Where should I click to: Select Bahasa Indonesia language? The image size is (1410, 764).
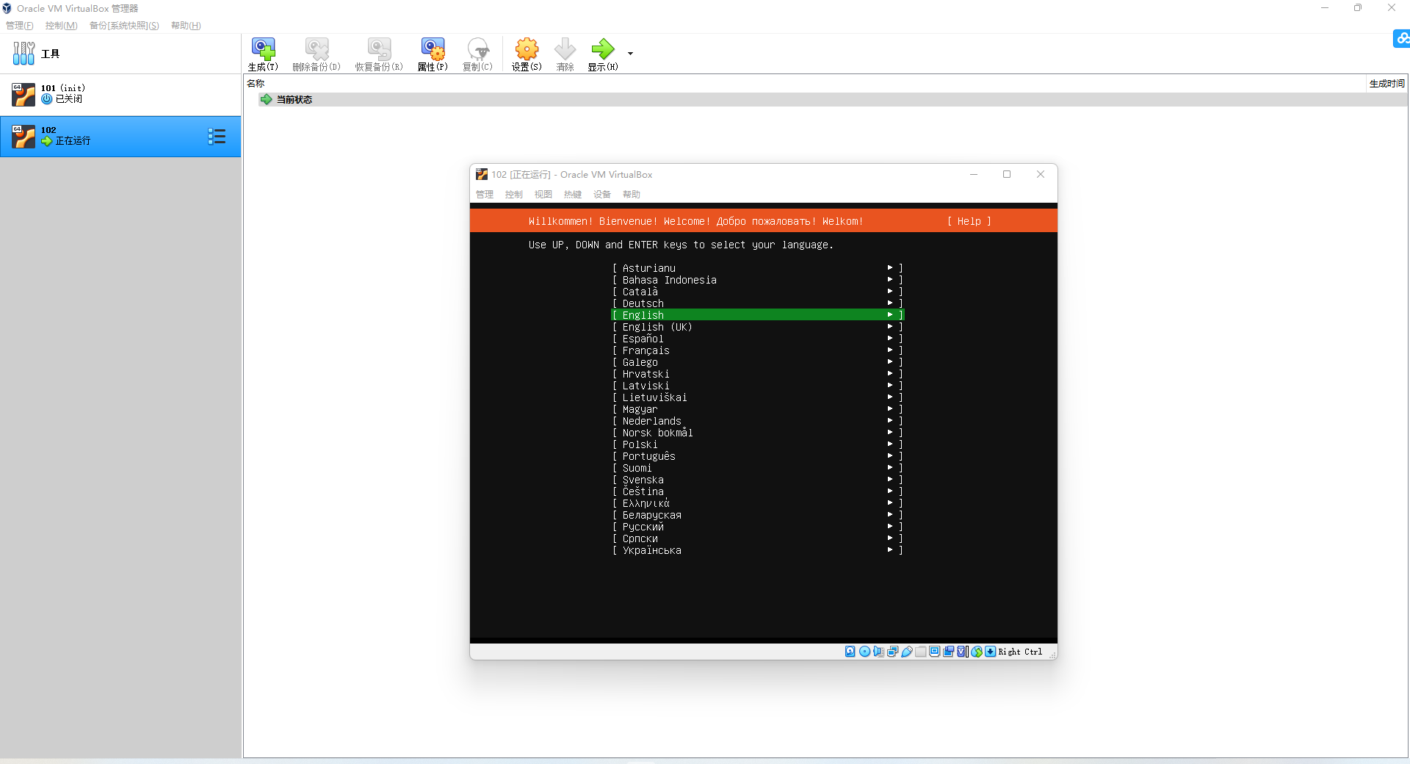click(758, 280)
